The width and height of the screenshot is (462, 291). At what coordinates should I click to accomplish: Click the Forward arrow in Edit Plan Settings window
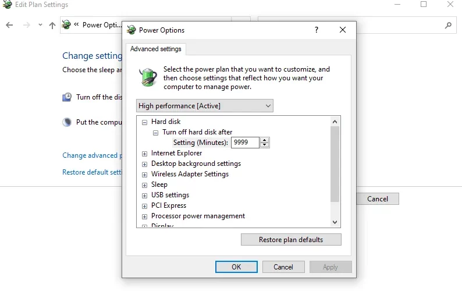pos(27,25)
